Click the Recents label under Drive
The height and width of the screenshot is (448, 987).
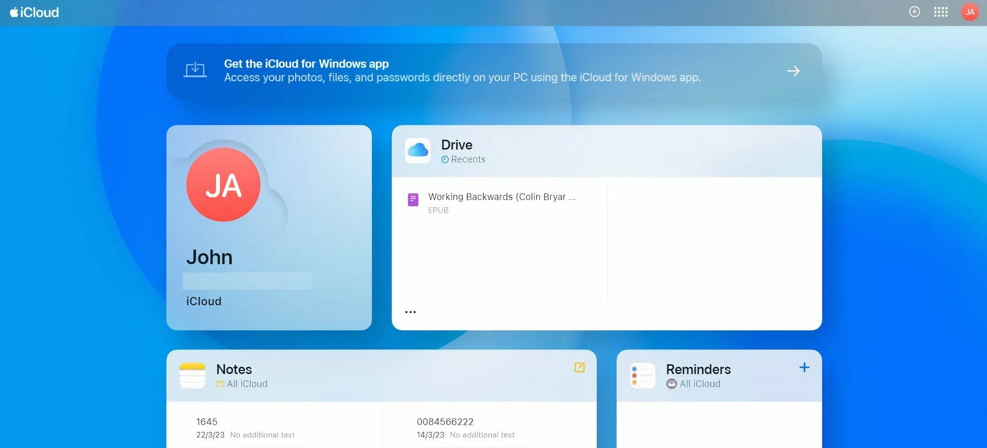pos(468,159)
